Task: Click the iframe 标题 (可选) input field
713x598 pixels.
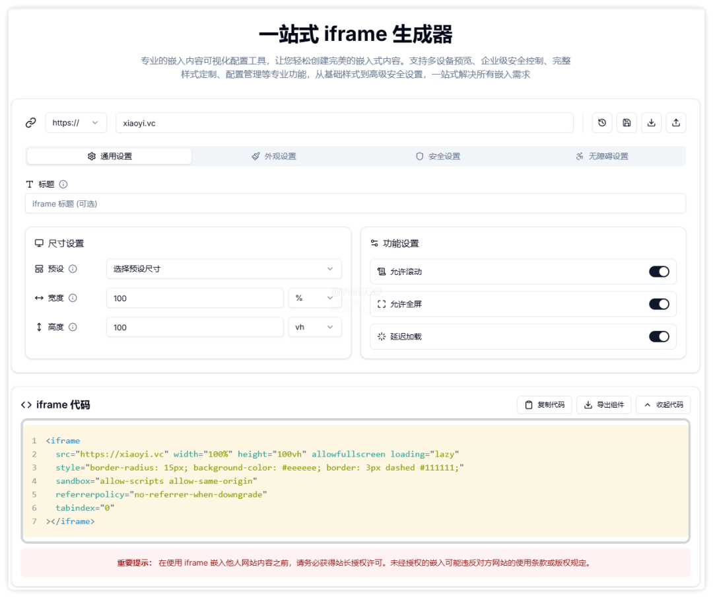Action: pos(355,204)
